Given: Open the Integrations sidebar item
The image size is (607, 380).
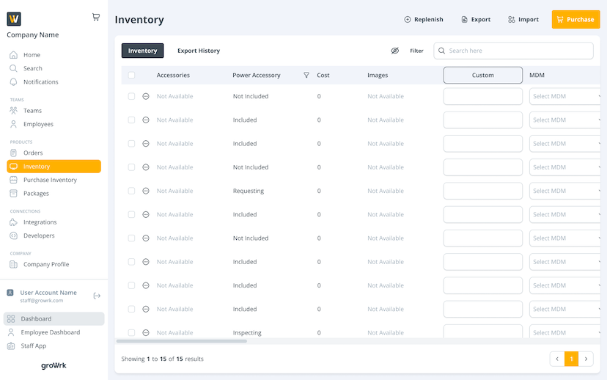Looking at the screenshot, I should point(40,222).
